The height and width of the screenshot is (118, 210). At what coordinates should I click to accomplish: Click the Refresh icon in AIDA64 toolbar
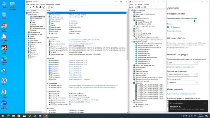click(x=37, y=7)
